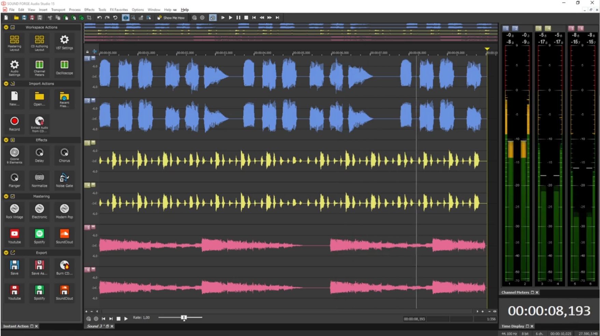Screen dimensions: 600x336
Task: Click the yellow playhead marker on the timeline
Action: point(487,50)
